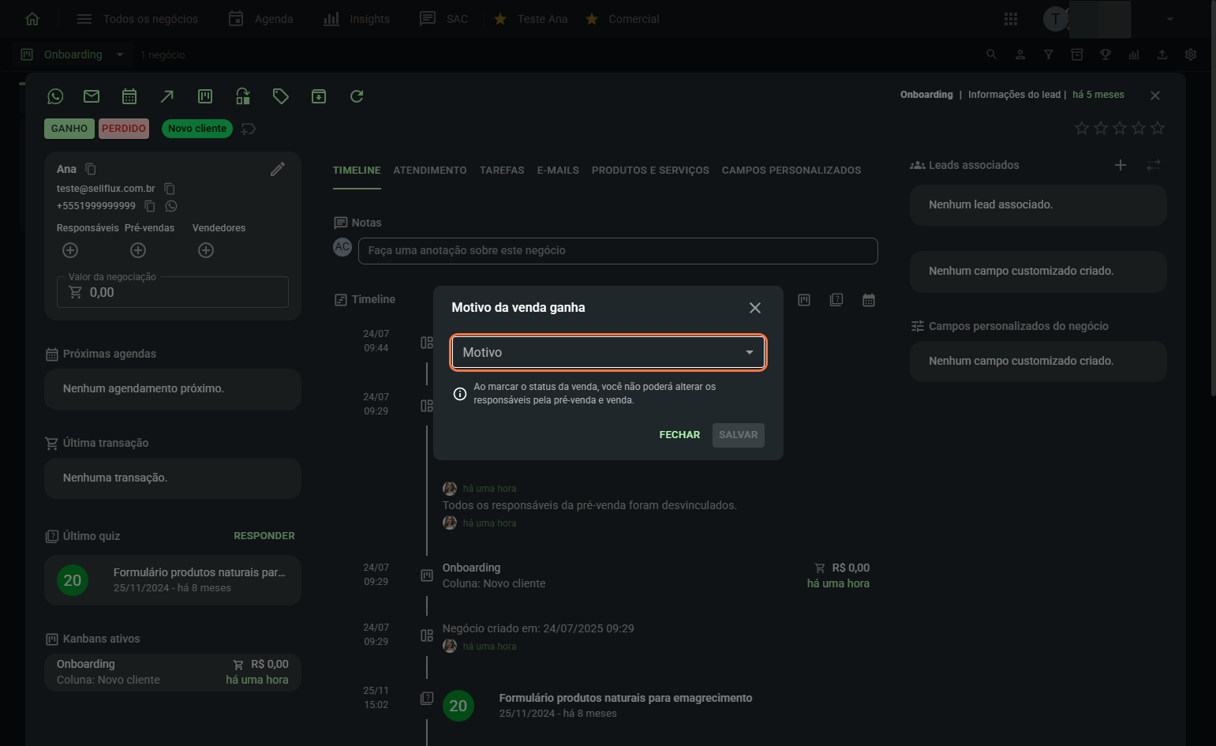Open the PRODUTOS E SERVIÇOS tab
This screenshot has width=1216, height=746.
click(x=650, y=171)
